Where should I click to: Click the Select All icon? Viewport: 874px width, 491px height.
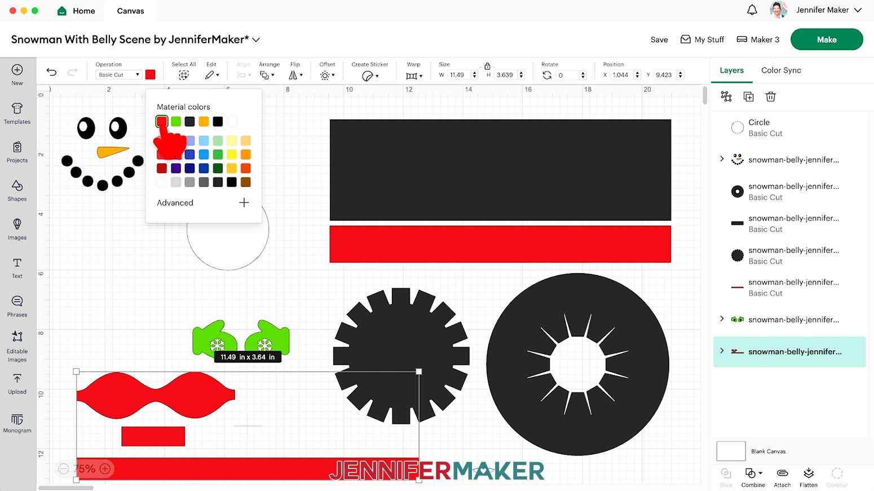(x=184, y=75)
